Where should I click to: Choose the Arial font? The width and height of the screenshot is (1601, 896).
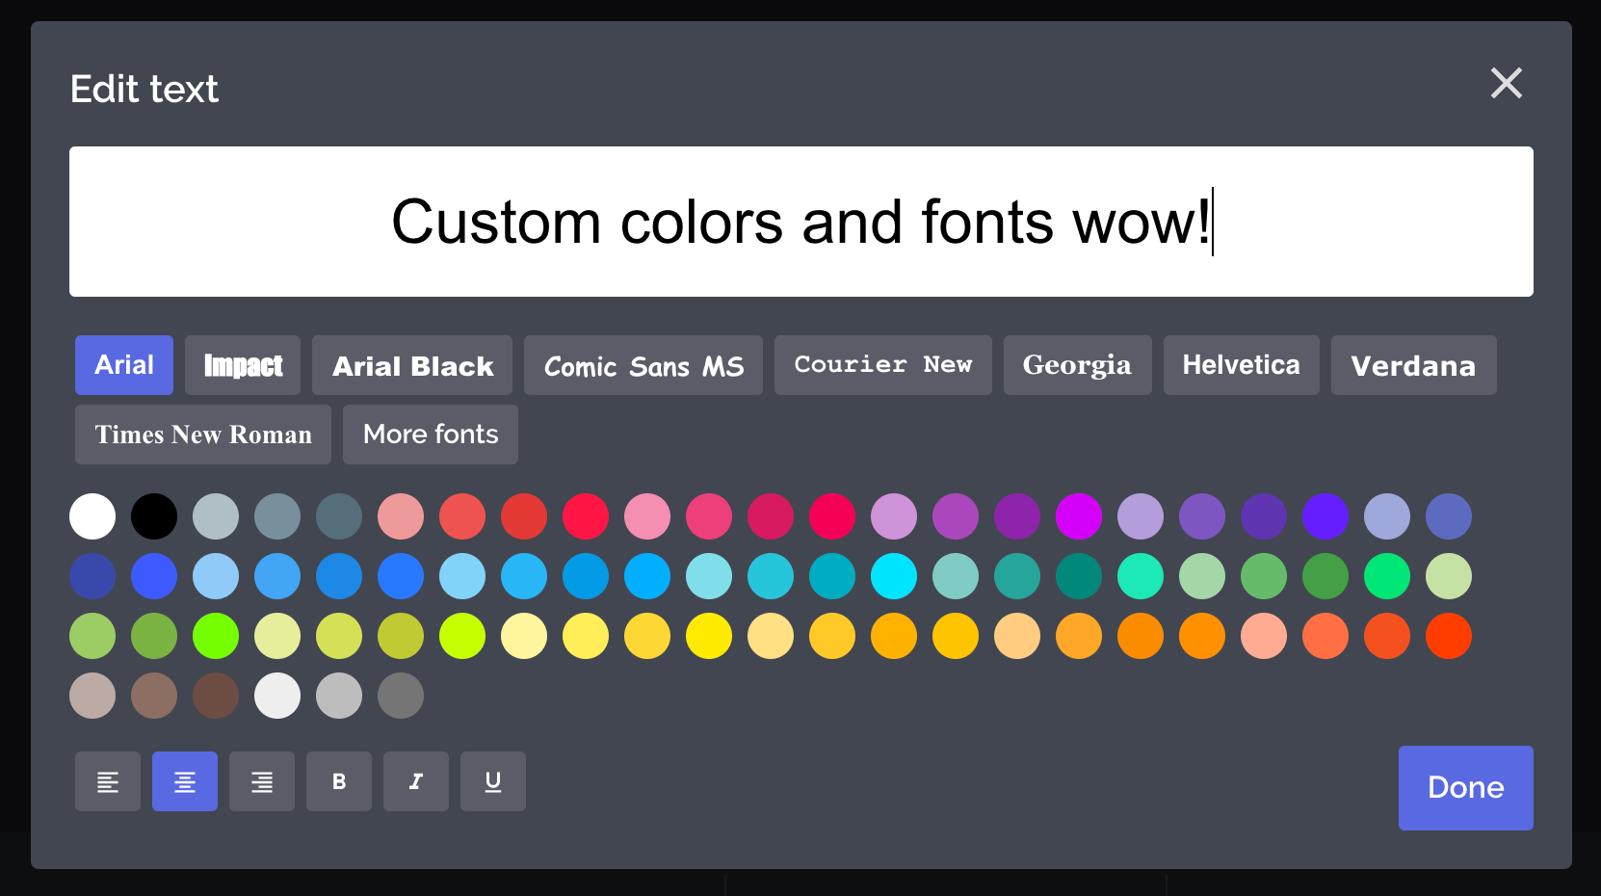[x=124, y=365]
